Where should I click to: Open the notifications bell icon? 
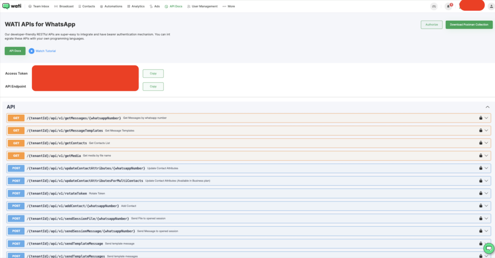[448, 6]
